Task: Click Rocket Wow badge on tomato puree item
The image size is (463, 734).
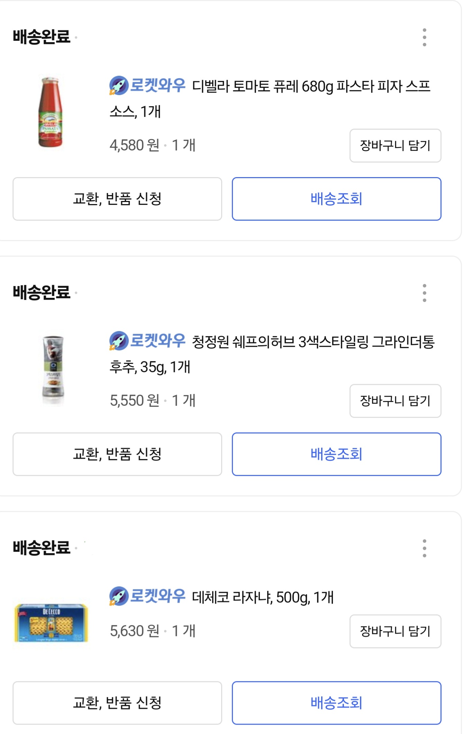Action: click(147, 85)
